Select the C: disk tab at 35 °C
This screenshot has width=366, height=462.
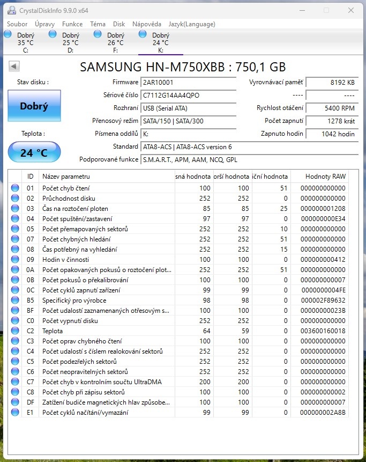[x=26, y=42]
